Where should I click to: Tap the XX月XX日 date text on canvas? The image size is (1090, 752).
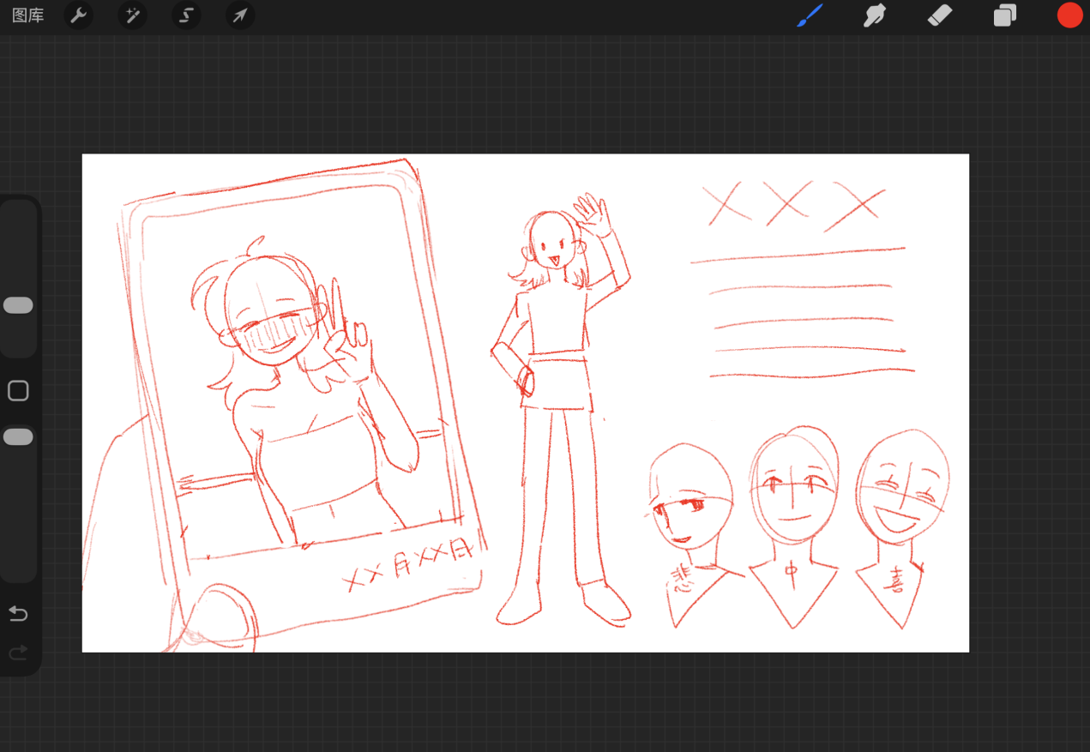click(408, 564)
